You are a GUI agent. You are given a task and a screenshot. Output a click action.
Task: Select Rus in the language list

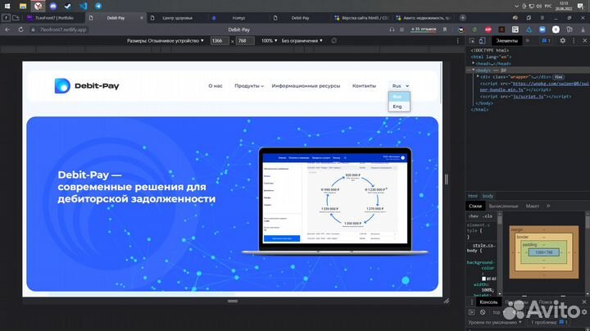(399, 97)
